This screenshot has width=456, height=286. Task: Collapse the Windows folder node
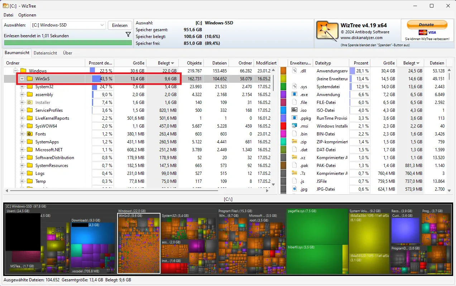(16, 71)
